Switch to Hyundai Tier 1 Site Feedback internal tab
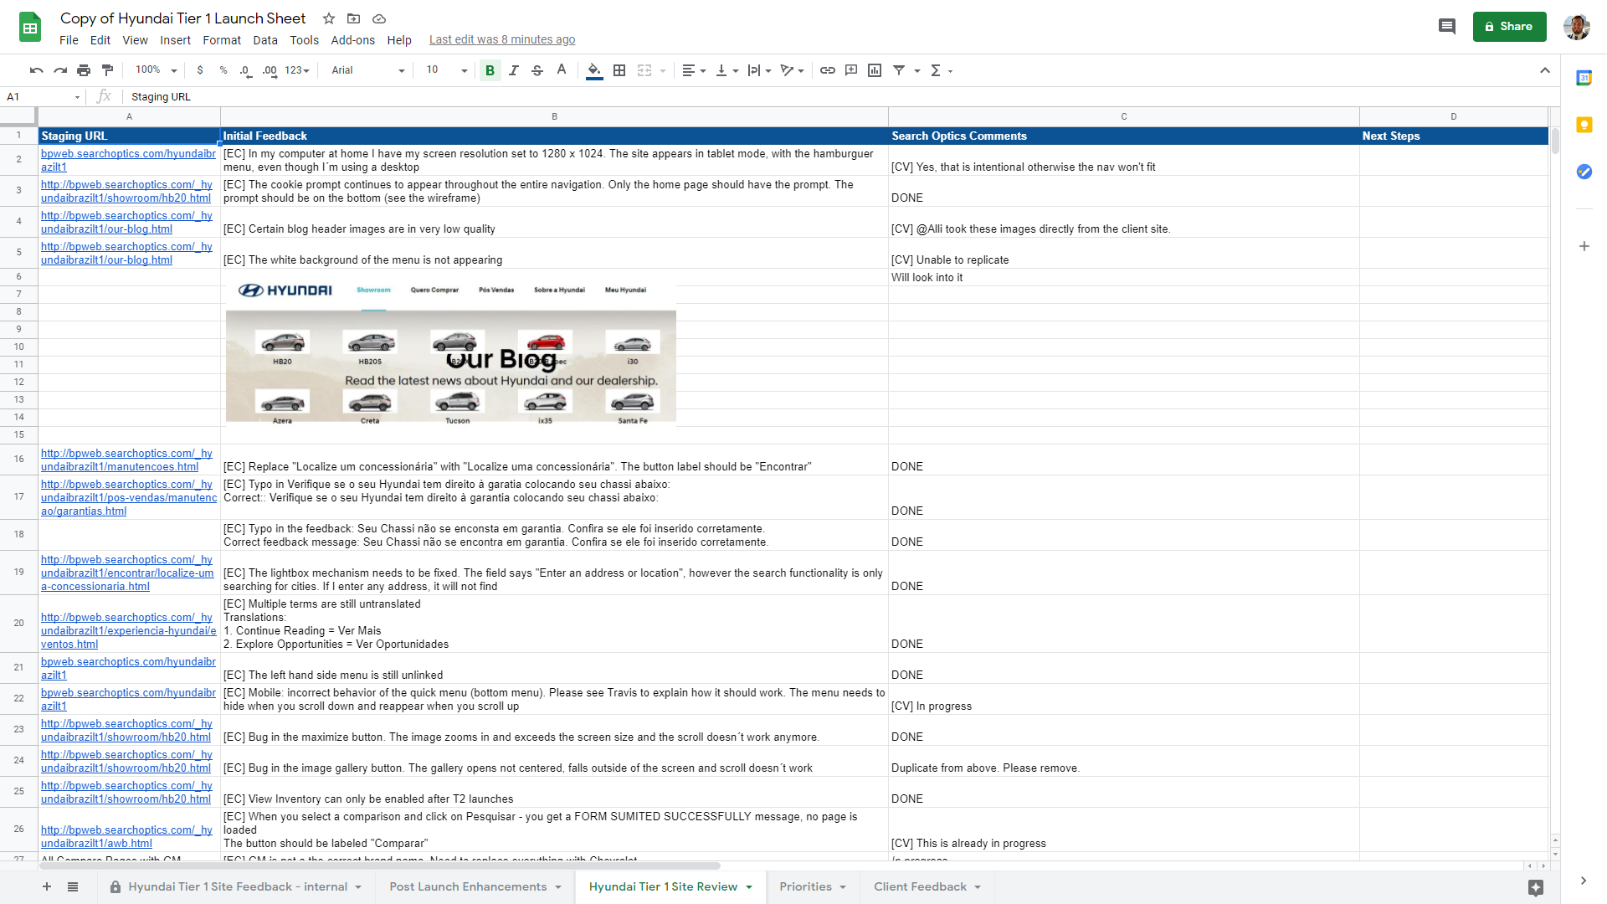 [x=236, y=887]
